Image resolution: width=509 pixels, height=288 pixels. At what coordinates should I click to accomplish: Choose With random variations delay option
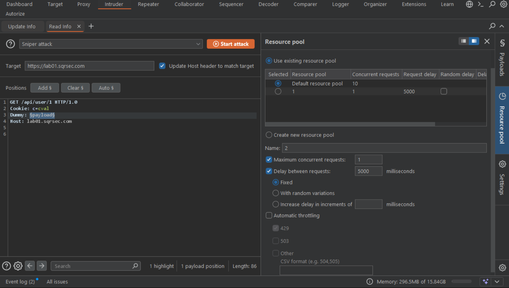tap(276, 193)
